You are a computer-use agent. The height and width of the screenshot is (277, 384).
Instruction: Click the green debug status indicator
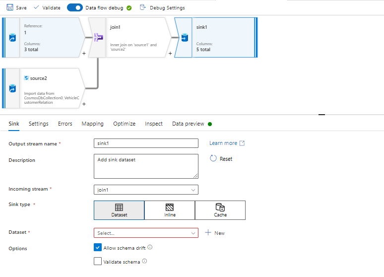[129, 8]
